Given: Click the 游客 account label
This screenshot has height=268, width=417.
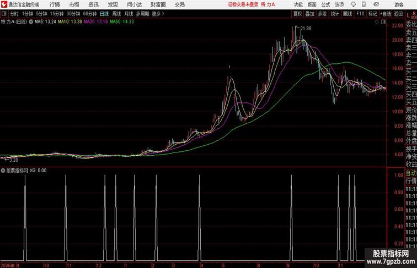Looking at the screenshot, I should (x=399, y=4).
